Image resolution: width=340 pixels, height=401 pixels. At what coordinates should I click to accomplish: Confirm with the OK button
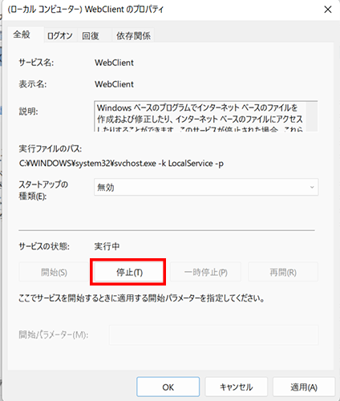(x=168, y=387)
